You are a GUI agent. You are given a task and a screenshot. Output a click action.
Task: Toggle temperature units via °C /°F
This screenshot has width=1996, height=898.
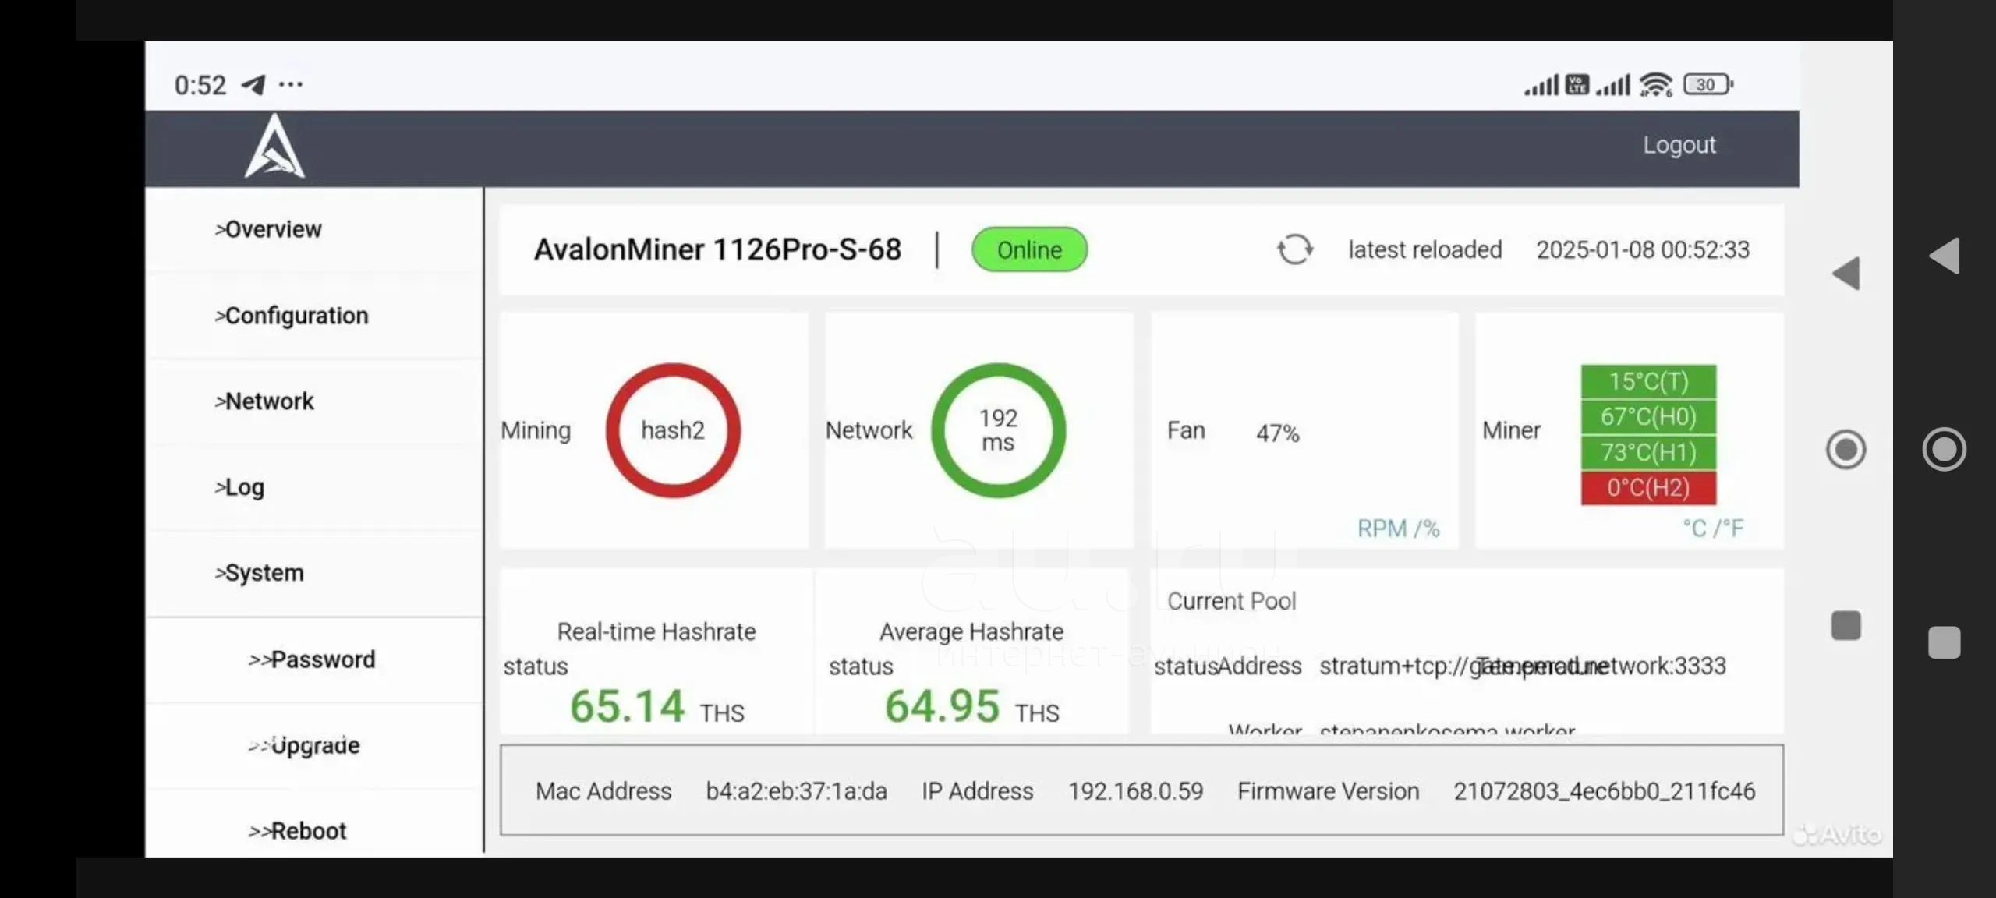1713,529
